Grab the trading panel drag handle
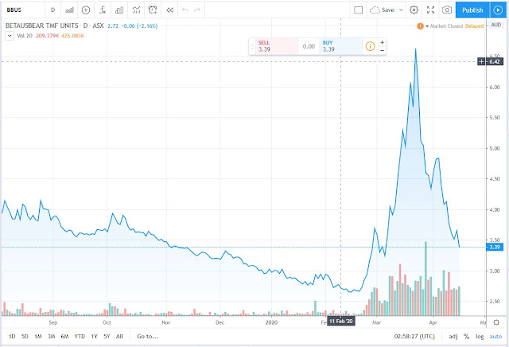Screen dimensions: 509x347 pos(252,46)
